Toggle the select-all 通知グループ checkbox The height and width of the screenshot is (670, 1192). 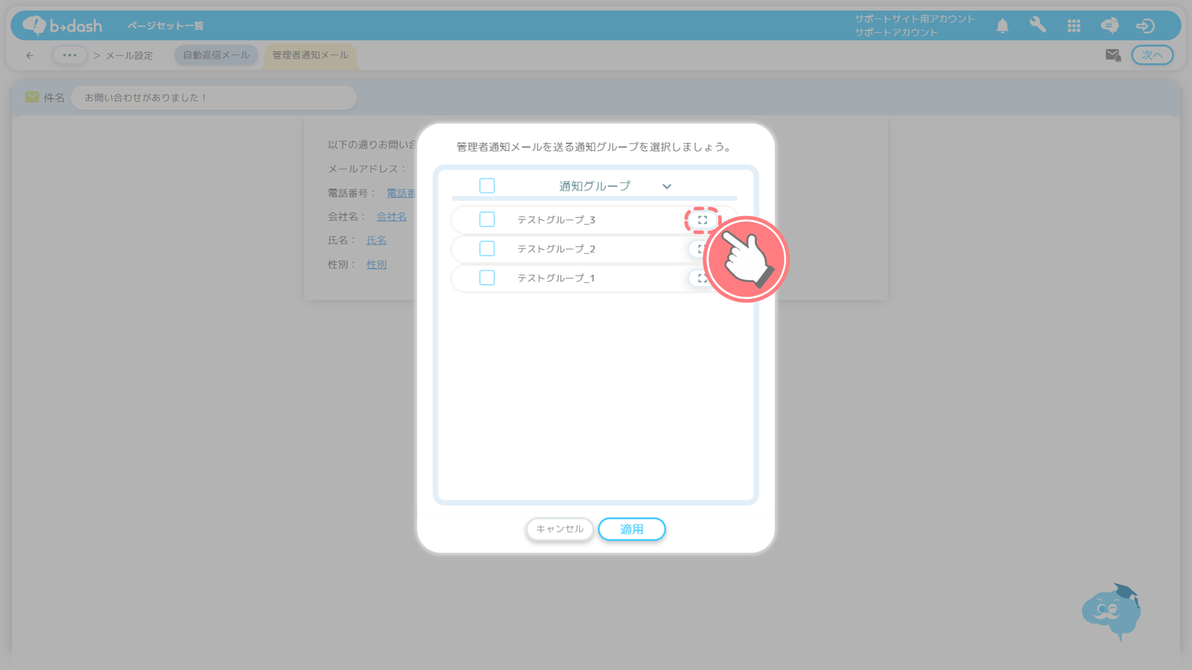(487, 186)
